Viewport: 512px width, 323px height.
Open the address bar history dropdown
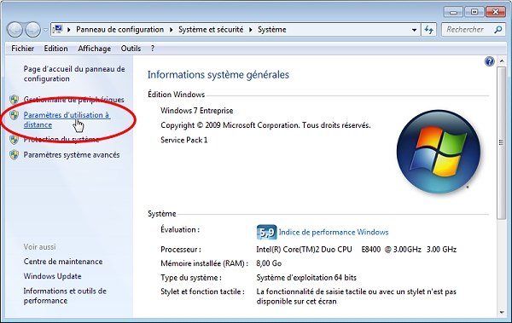tap(414, 30)
